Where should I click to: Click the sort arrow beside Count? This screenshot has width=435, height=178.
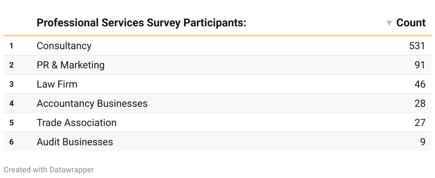389,23
